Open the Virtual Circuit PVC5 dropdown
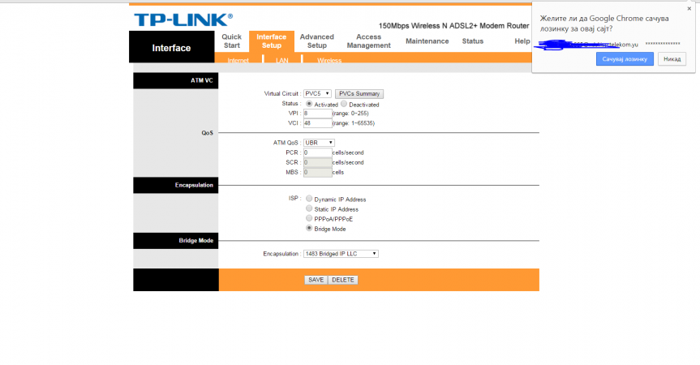This screenshot has height=365, width=700. [317, 94]
